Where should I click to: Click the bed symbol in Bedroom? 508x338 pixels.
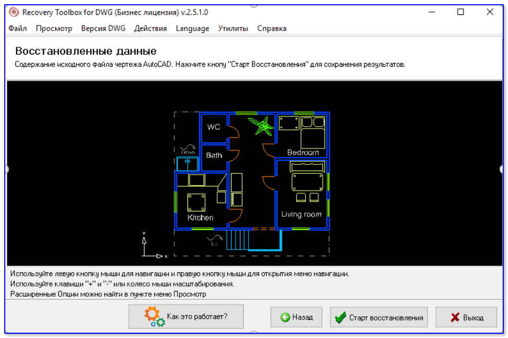point(313,132)
